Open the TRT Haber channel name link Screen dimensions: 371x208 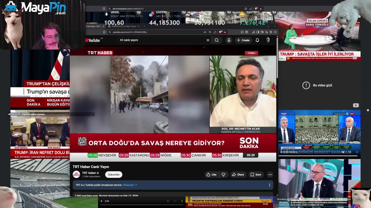(x=89, y=173)
